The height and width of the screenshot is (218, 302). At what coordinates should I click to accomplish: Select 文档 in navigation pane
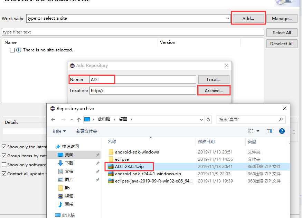click(x=69, y=171)
